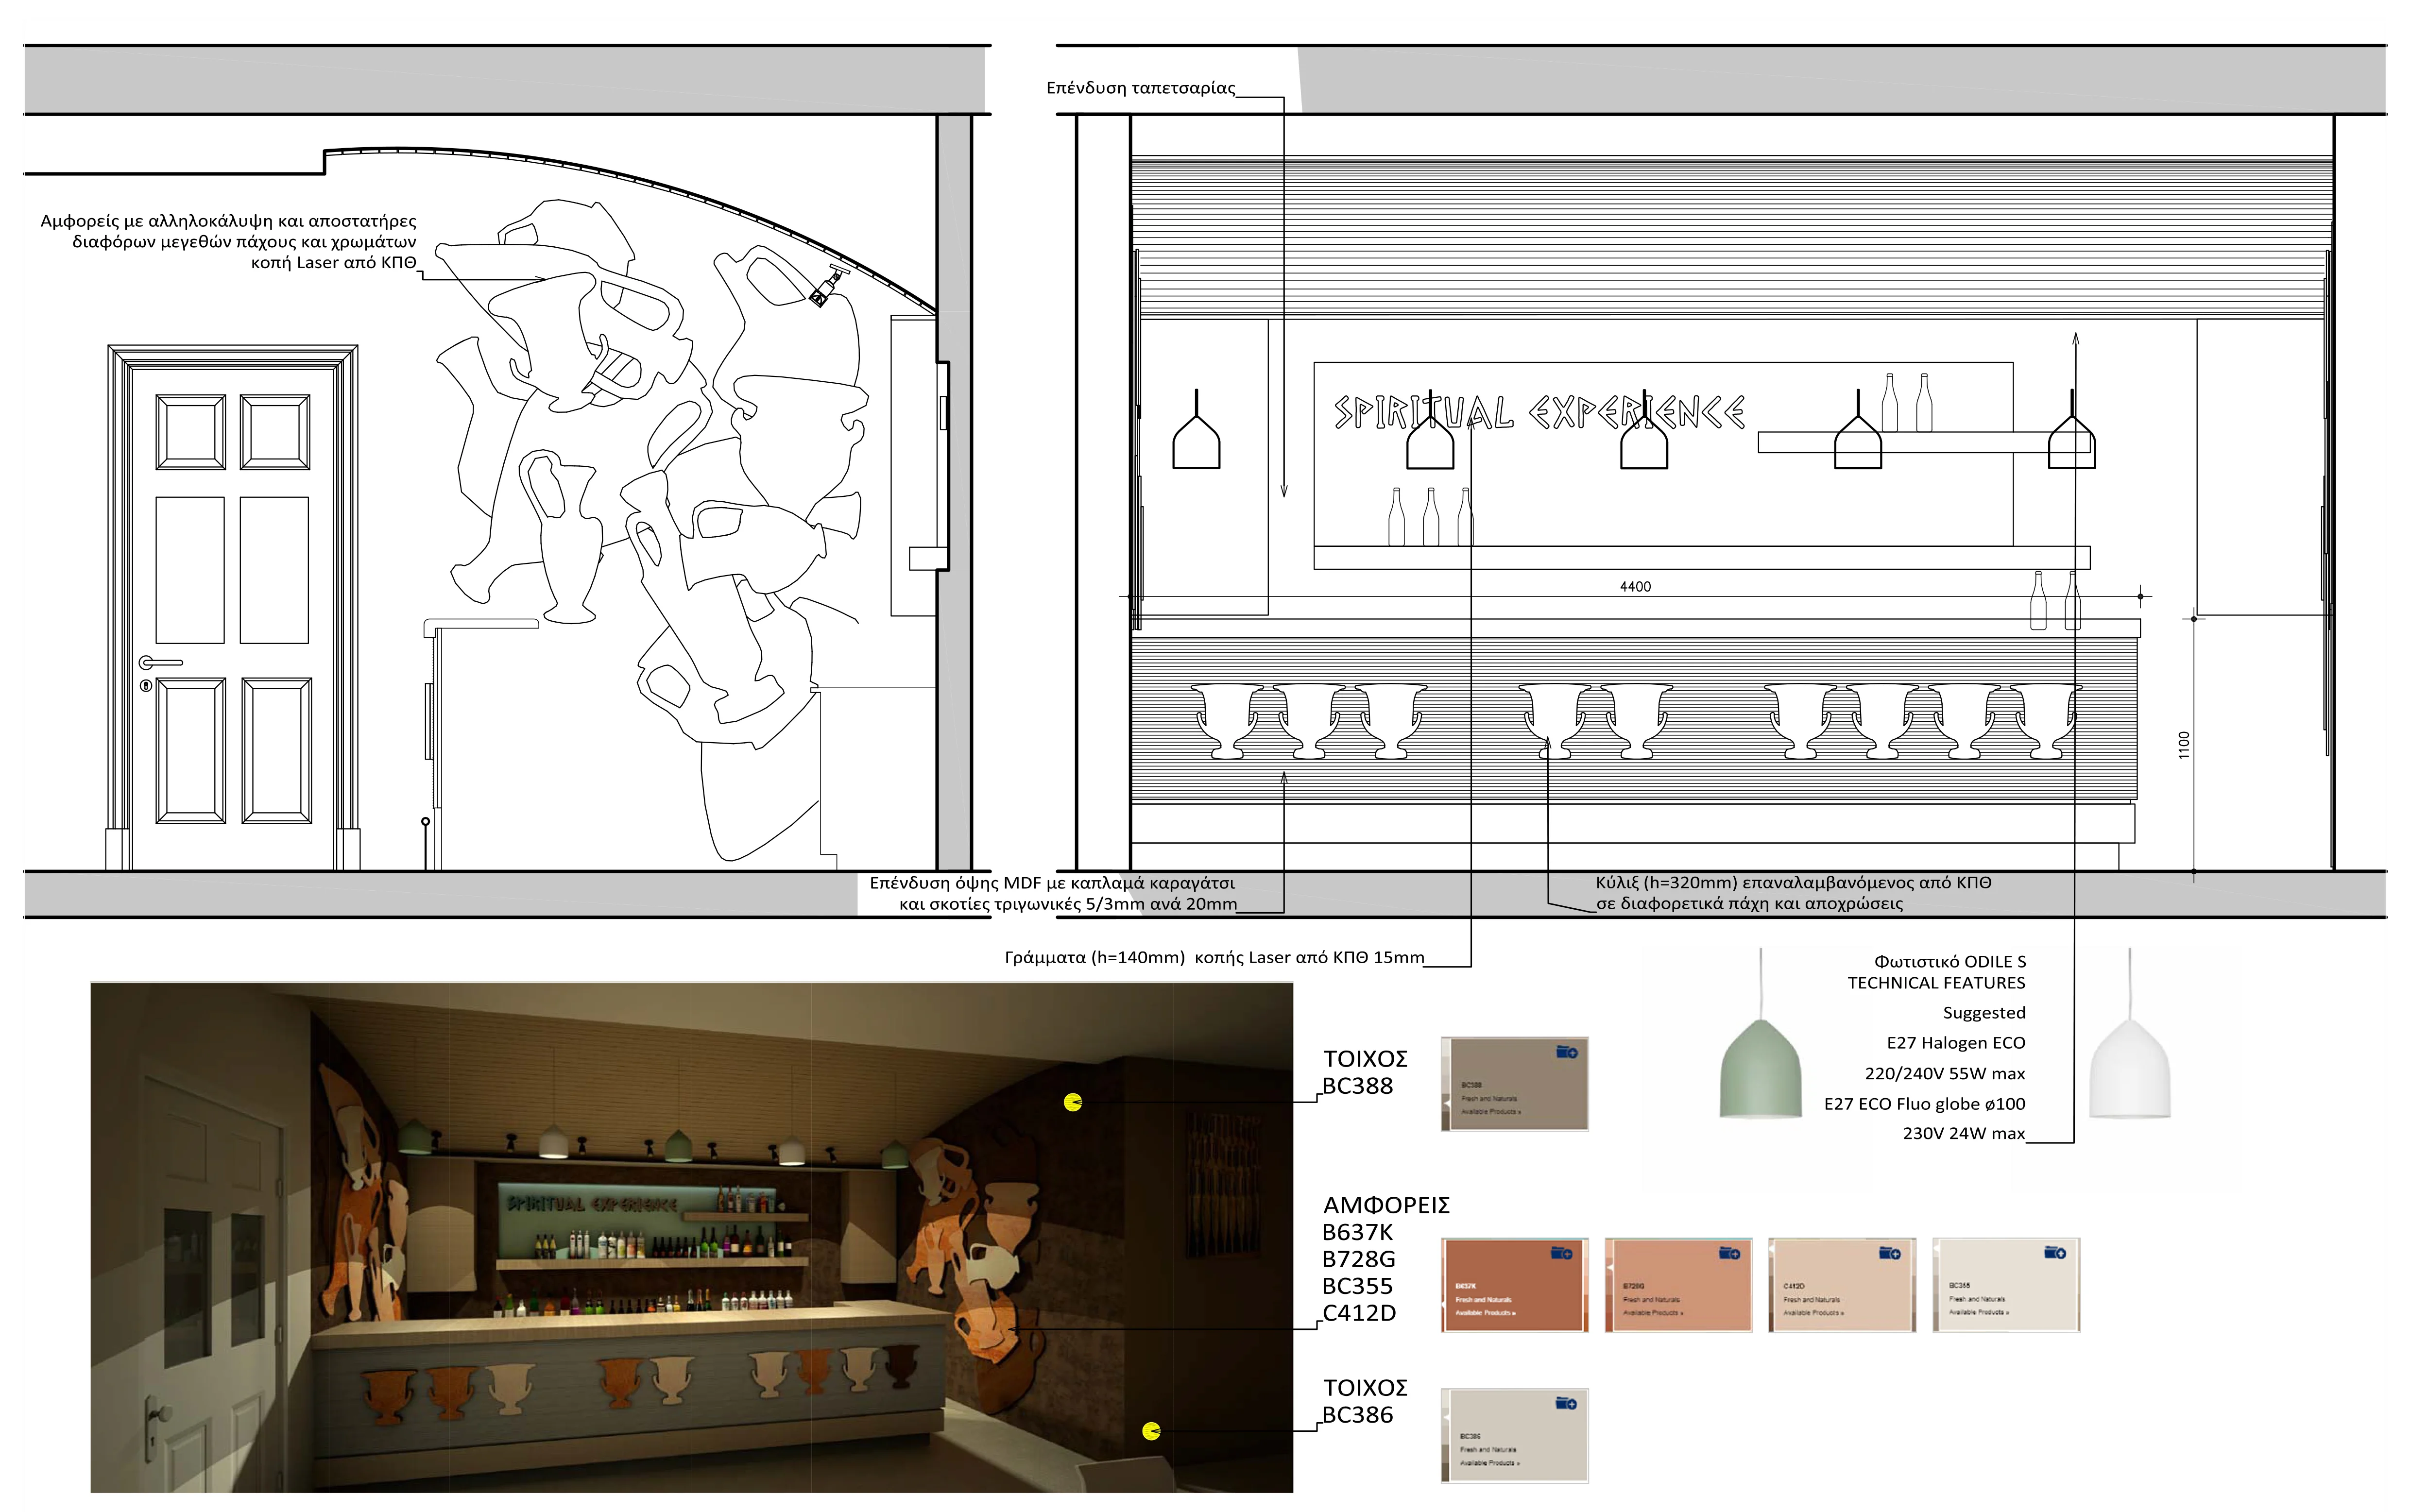Click the green ODILE pendant lamp image
2411x1512 pixels.
[x=1761, y=1068]
